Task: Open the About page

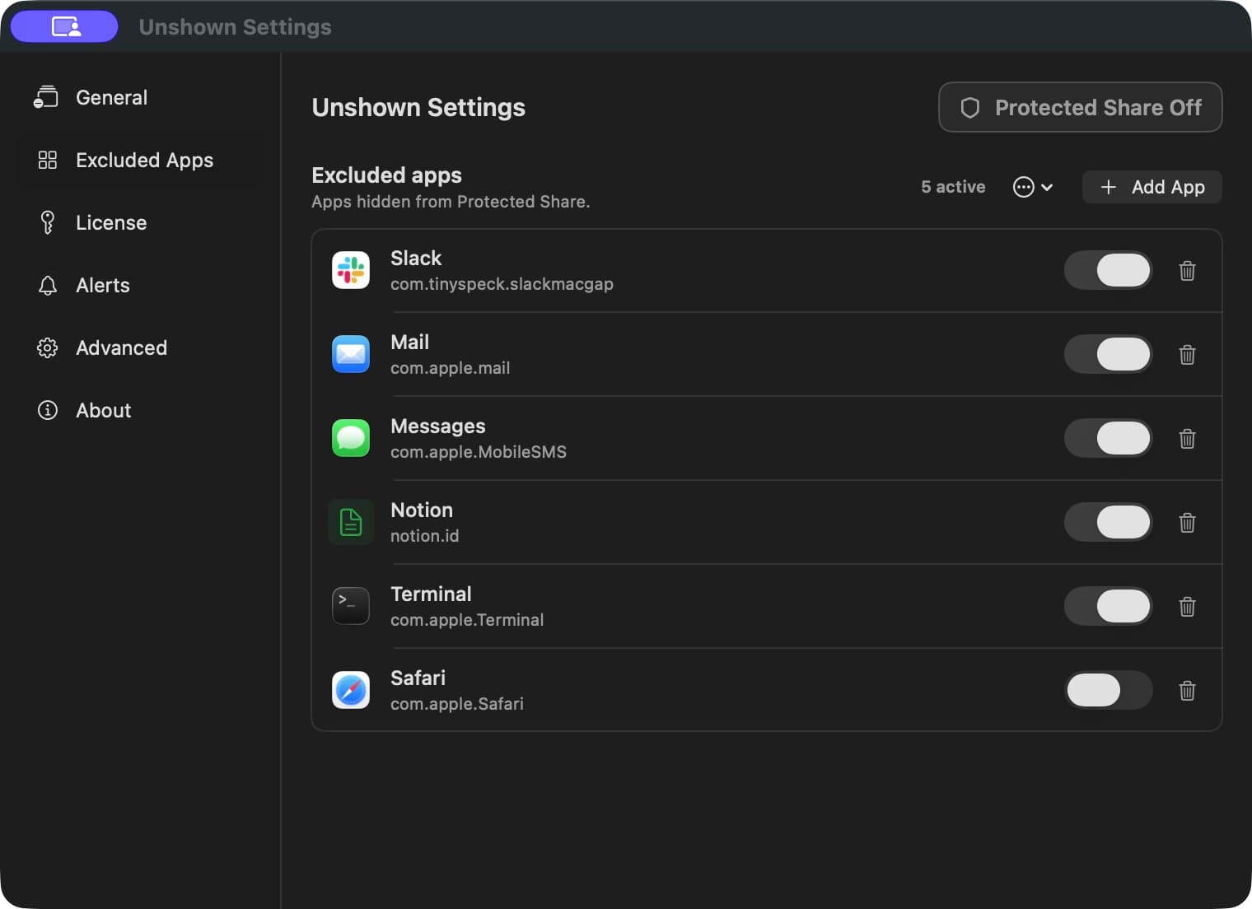Action: [x=140, y=410]
